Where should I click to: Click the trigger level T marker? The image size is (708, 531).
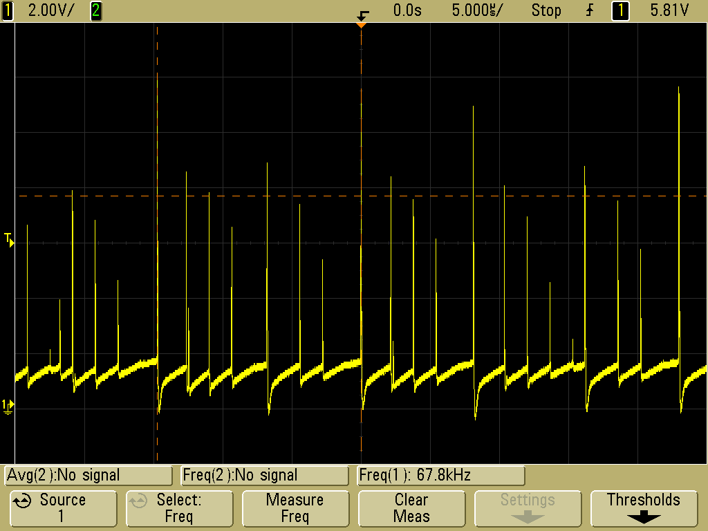click(9, 239)
